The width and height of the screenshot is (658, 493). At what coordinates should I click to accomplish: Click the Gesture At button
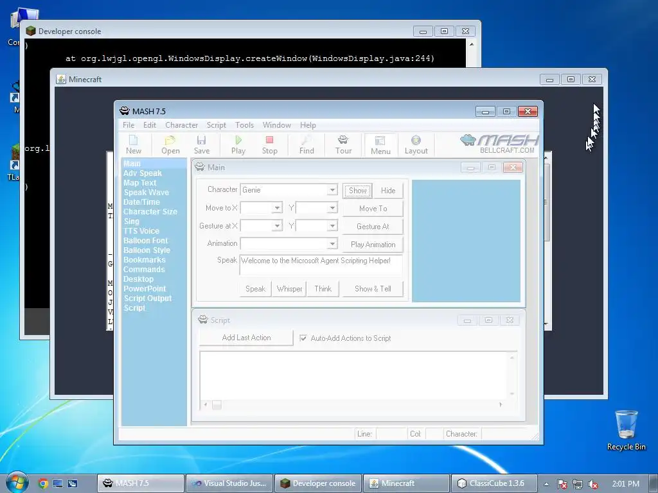click(373, 227)
